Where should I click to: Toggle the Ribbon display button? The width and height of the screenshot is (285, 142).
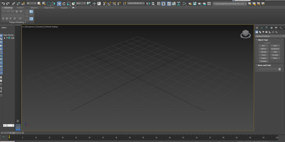[x=169, y=3]
